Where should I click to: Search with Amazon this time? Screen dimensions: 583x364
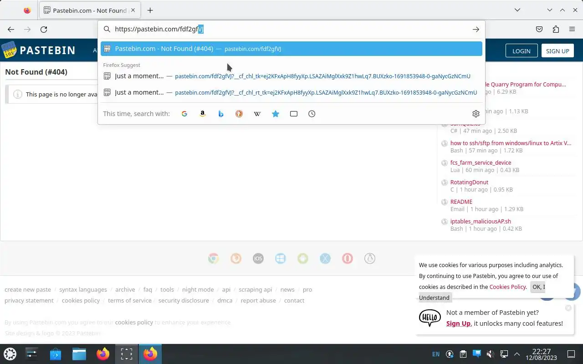[x=203, y=114]
